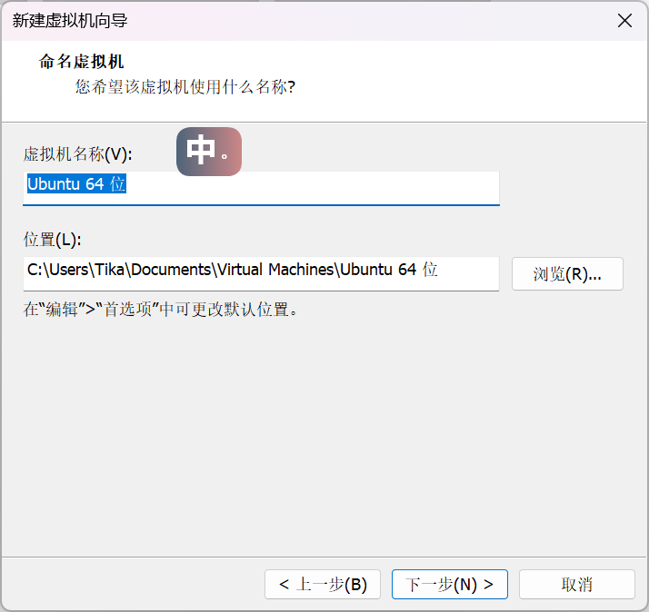Click the 新建虚拟机向导 title bar text
This screenshot has width=649, height=612.
pyautogui.click(x=69, y=20)
